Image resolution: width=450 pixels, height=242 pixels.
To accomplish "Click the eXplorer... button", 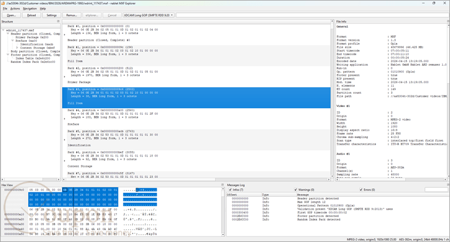I will [x=92, y=15].
